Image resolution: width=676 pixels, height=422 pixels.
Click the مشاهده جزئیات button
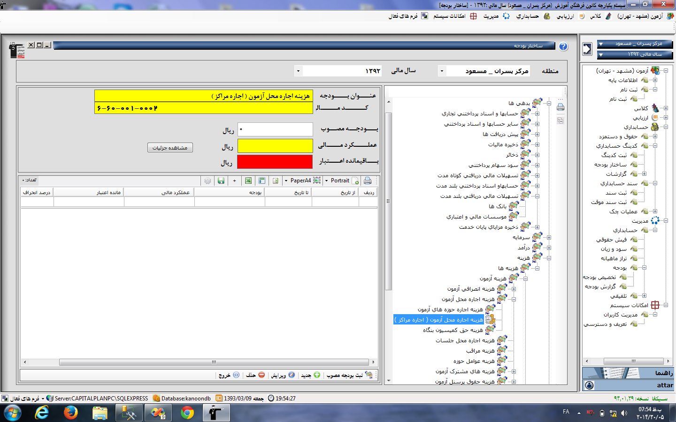click(x=170, y=148)
